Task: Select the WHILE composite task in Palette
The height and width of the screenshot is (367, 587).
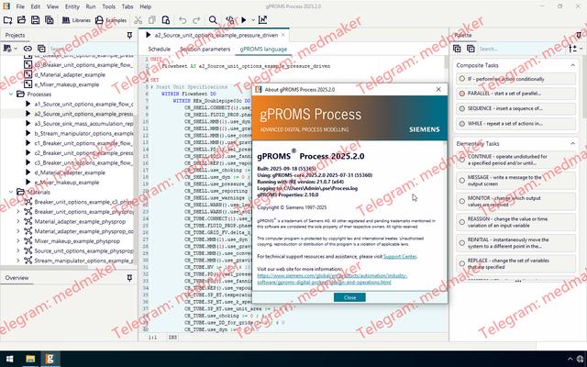Action: 515,124
